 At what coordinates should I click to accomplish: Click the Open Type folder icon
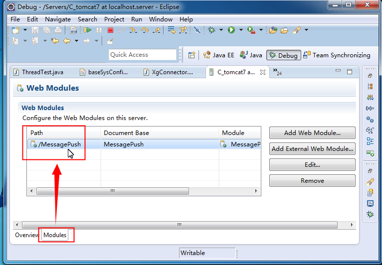click(x=273, y=30)
